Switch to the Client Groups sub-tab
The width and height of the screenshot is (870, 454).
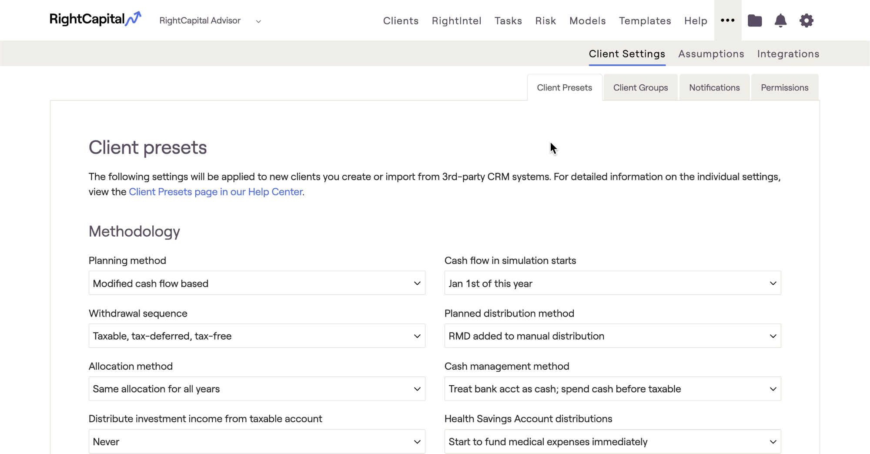[x=640, y=87]
